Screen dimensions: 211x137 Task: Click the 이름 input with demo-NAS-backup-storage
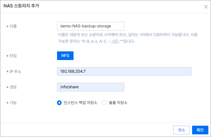[x=90, y=26]
